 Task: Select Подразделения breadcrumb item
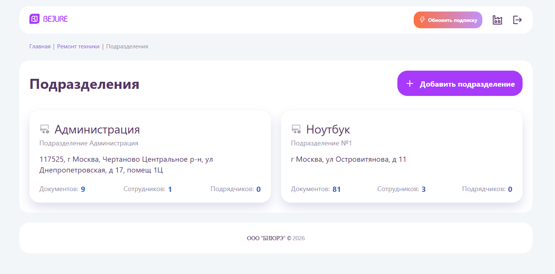(127, 46)
